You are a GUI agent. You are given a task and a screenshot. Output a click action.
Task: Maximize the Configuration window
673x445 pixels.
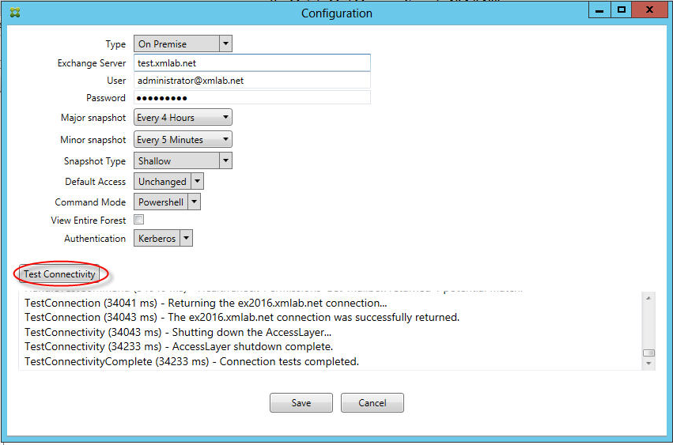click(x=621, y=9)
